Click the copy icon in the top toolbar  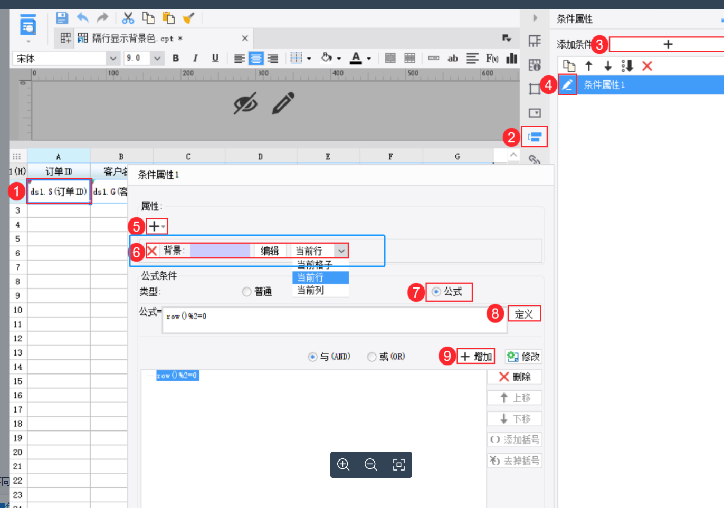[x=148, y=18]
